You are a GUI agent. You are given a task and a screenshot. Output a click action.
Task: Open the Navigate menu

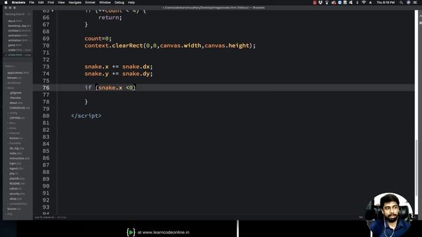pos(75,3)
